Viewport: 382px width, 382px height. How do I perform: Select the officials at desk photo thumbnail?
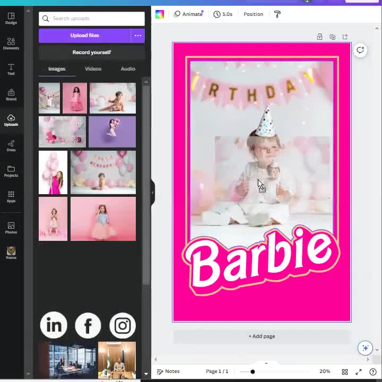(x=117, y=360)
